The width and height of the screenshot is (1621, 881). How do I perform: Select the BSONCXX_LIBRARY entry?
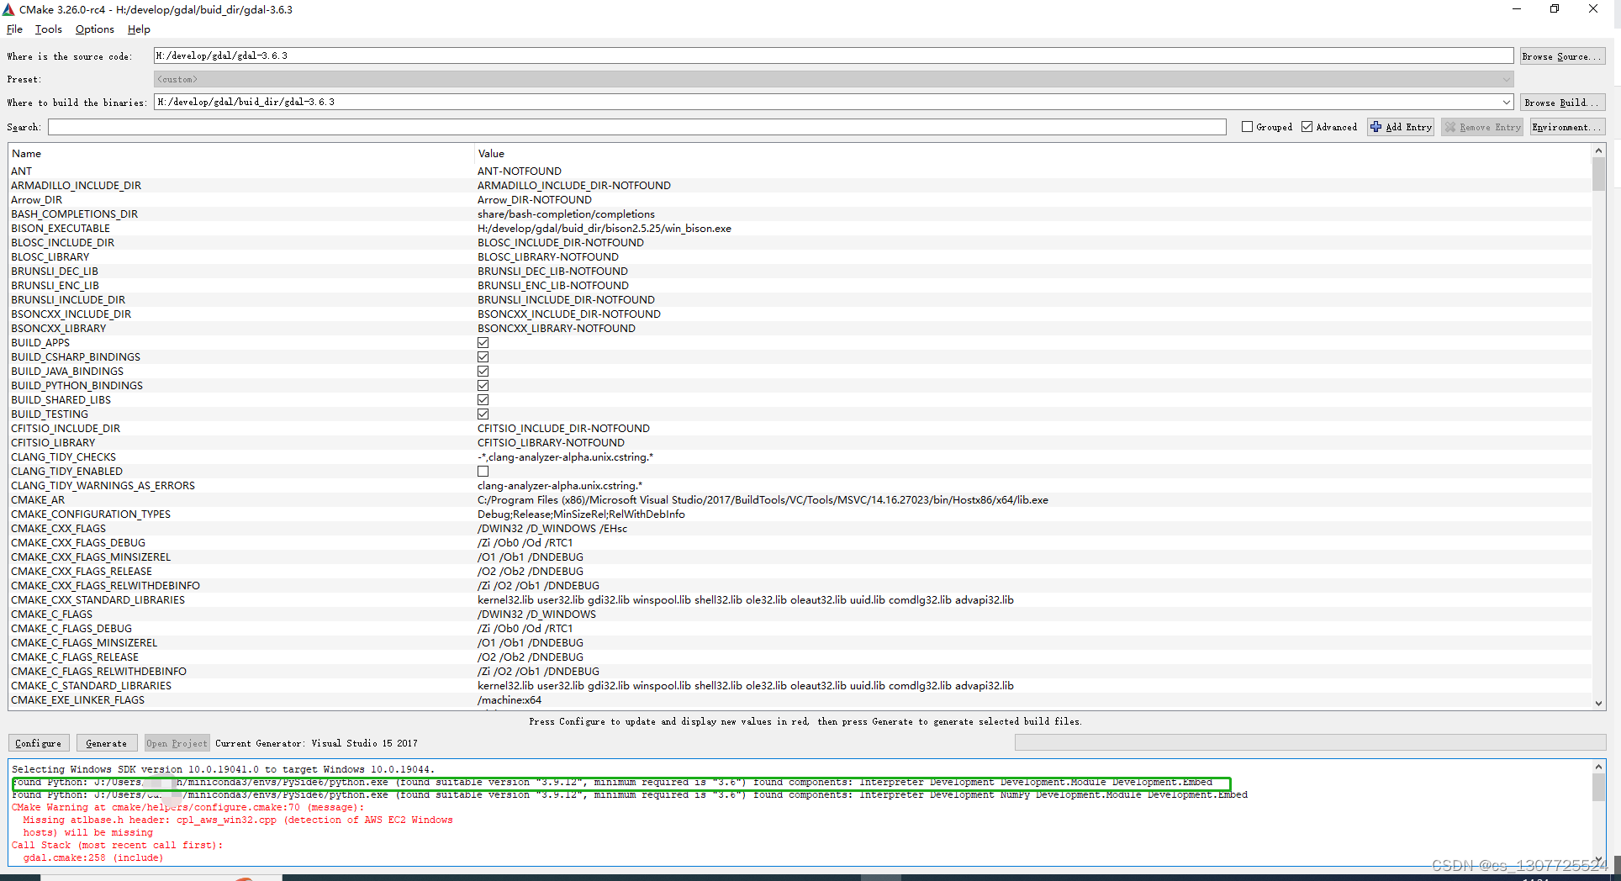point(59,329)
